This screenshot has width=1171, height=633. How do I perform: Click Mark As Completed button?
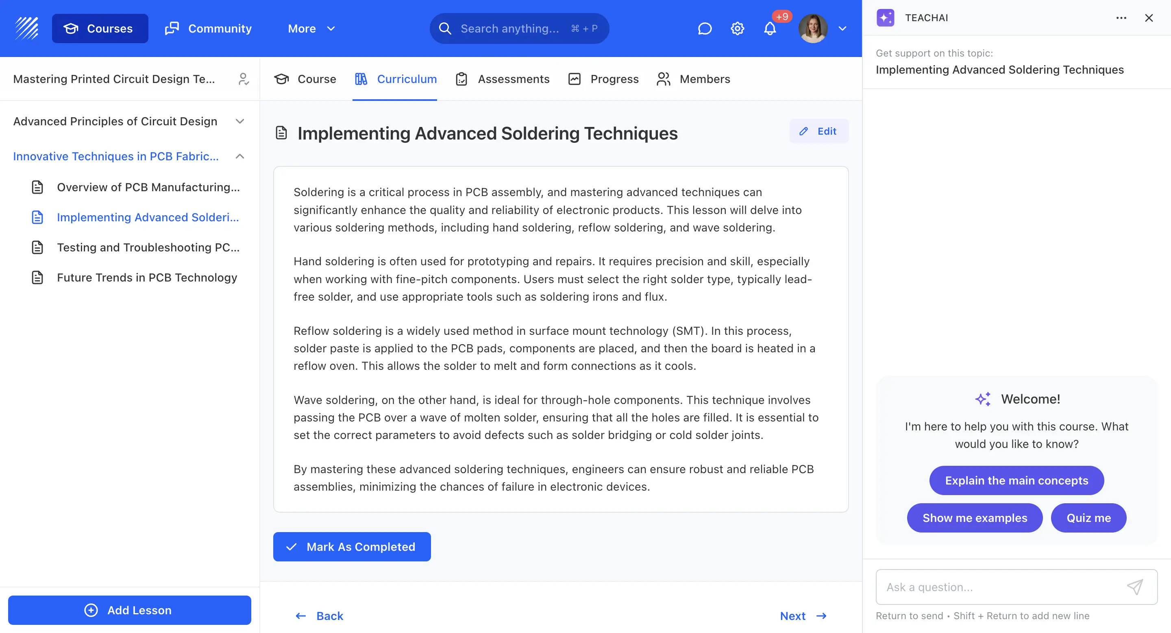(x=352, y=547)
